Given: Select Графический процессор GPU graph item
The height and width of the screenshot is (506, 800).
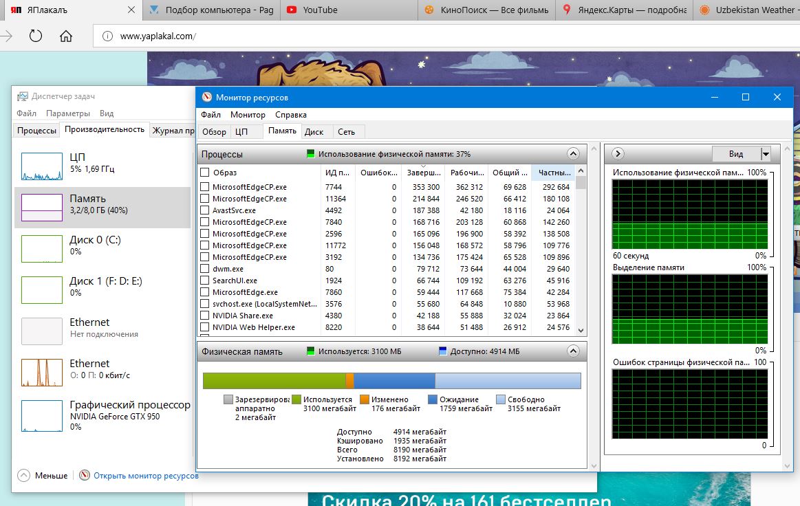Looking at the screenshot, I should pos(41,415).
